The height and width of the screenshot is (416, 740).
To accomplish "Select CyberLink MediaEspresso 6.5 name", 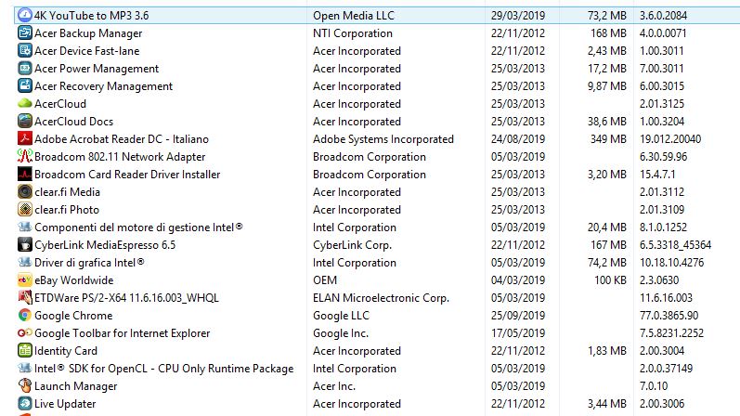I will (105, 244).
